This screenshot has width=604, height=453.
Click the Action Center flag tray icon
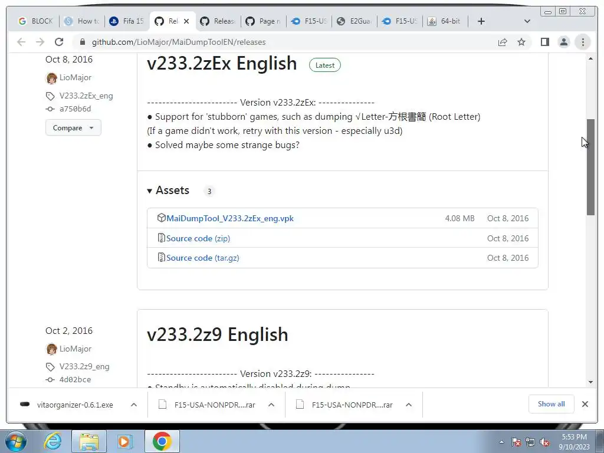[516, 442]
